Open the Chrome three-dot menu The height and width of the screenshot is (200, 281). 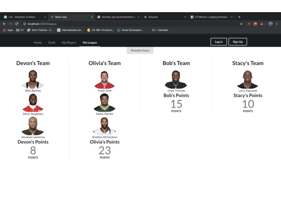click(277, 24)
